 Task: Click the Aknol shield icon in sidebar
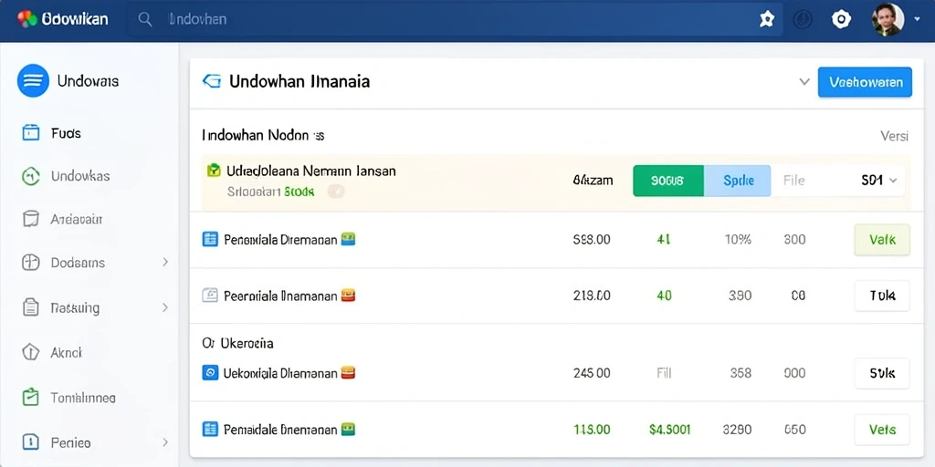coord(30,352)
